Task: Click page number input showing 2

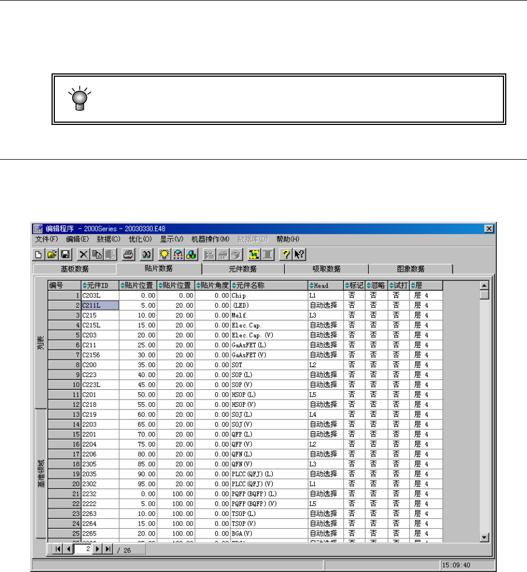Action: click(82, 549)
